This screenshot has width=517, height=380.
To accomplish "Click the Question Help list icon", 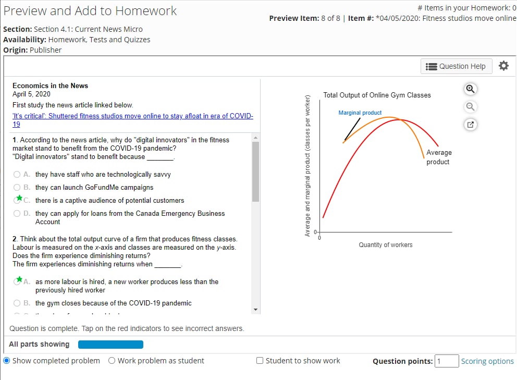I will 432,66.
